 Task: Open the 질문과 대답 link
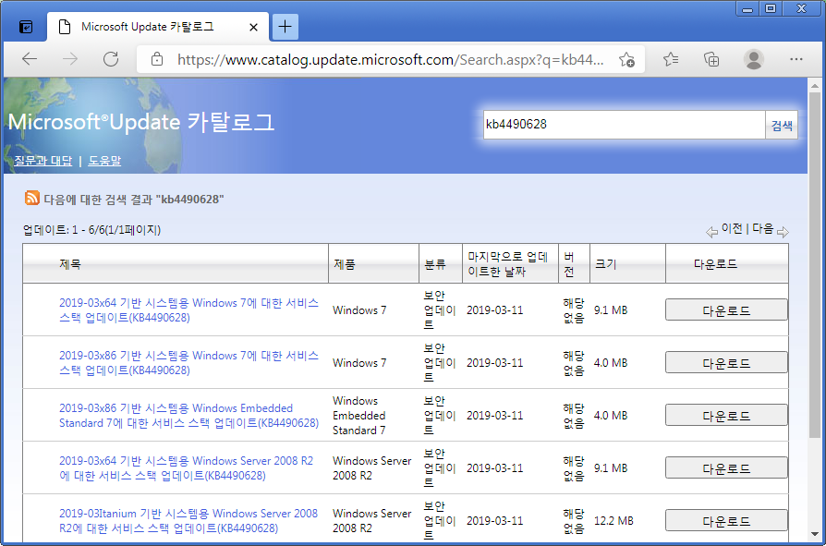pyautogui.click(x=43, y=161)
